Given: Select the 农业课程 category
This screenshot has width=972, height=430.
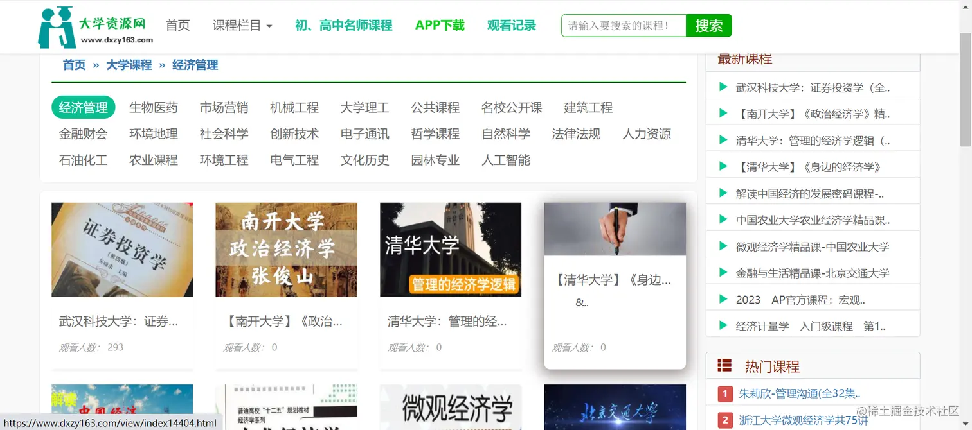Looking at the screenshot, I should (x=154, y=160).
